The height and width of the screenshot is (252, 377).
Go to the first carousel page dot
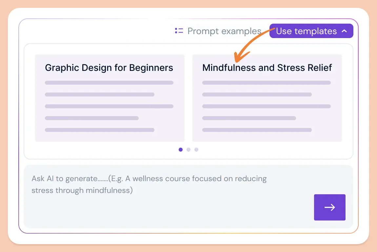click(181, 150)
